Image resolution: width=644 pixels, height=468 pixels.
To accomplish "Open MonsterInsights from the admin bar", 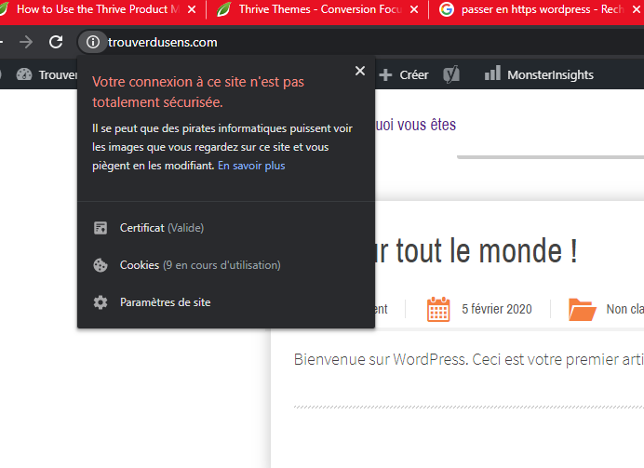I will point(538,74).
